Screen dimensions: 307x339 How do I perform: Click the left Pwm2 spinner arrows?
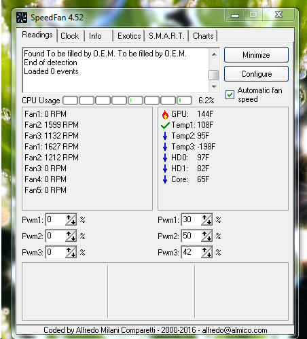(x=71, y=236)
